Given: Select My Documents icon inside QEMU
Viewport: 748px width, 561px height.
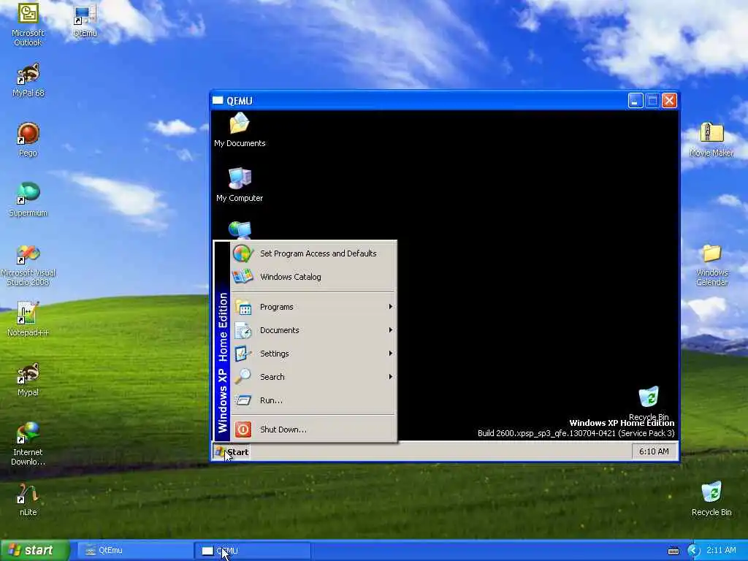Looking at the screenshot, I should point(240,123).
